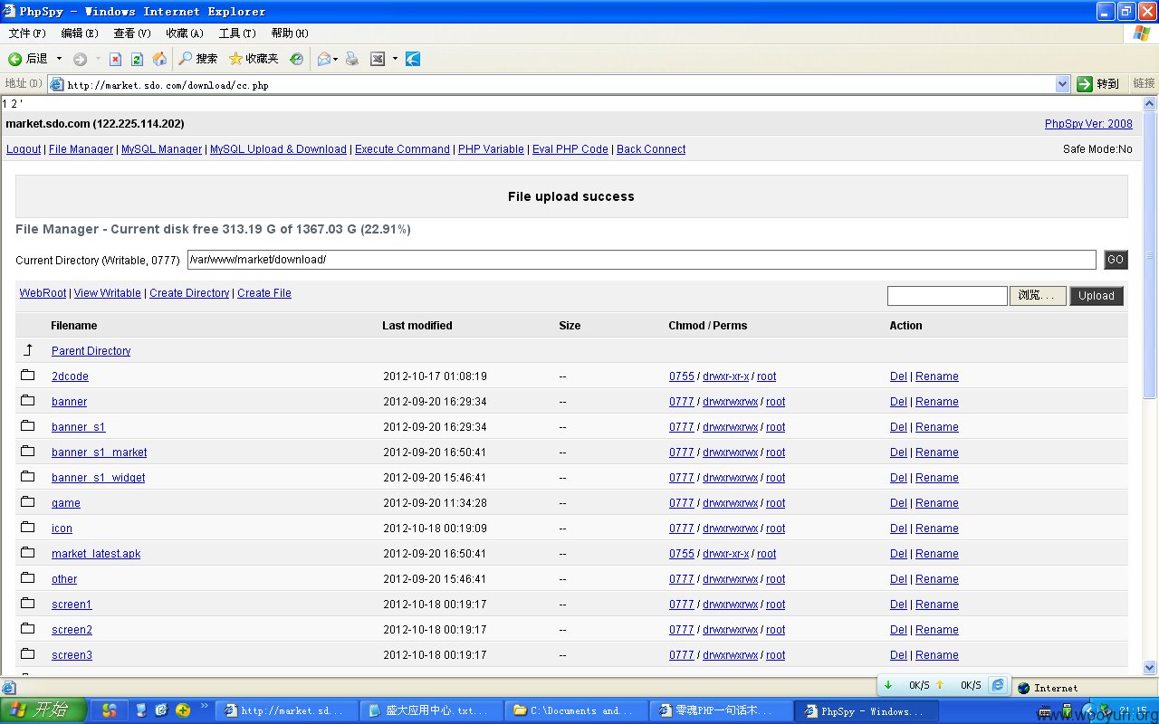Click the Rename link for screen3
Viewport: 1159px width, 724px height.
[x=937, y=655]
